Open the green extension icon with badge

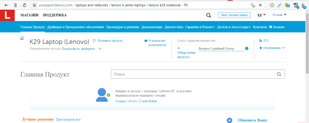coord(287,5)
